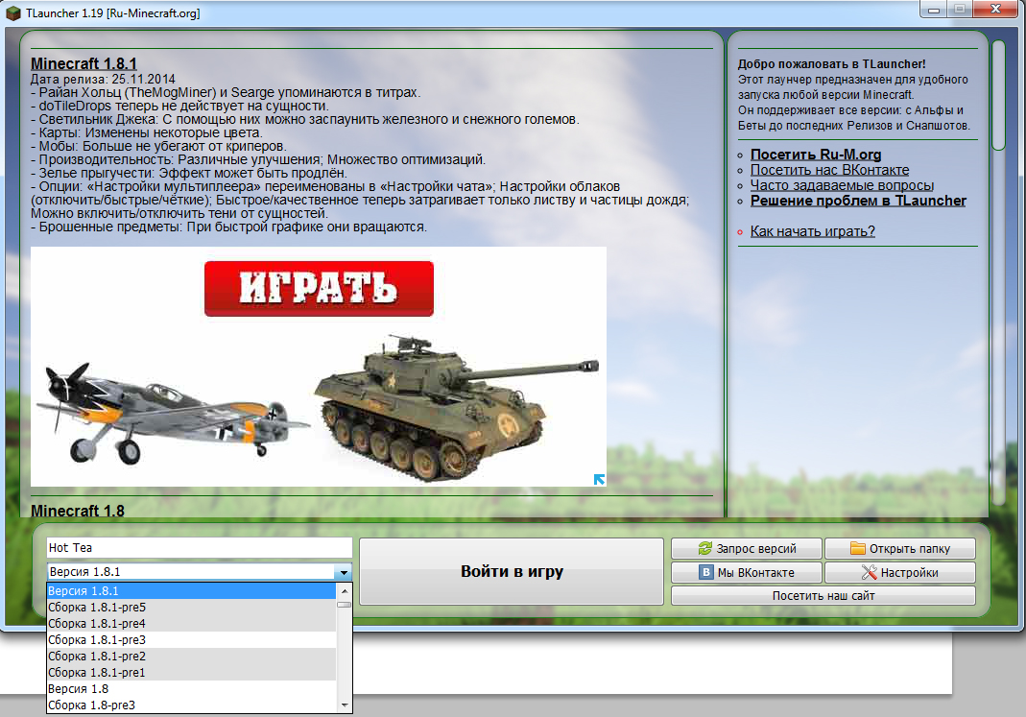Pick Сборка 1.8.1-pre3 from the dropdown

coord(191,640)
